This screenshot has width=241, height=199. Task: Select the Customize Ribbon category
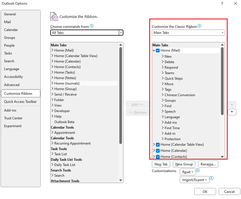(21, 94)
